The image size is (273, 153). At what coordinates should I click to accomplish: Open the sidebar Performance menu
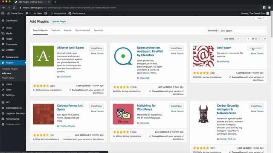[x=12, y=119]
